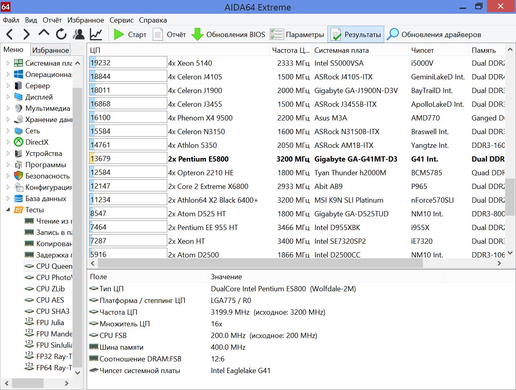Image resolution: width=516 pixels, height=390 pixels.
Task: Click the Множитель ЦП field row
Action: (x=266, y=324)
